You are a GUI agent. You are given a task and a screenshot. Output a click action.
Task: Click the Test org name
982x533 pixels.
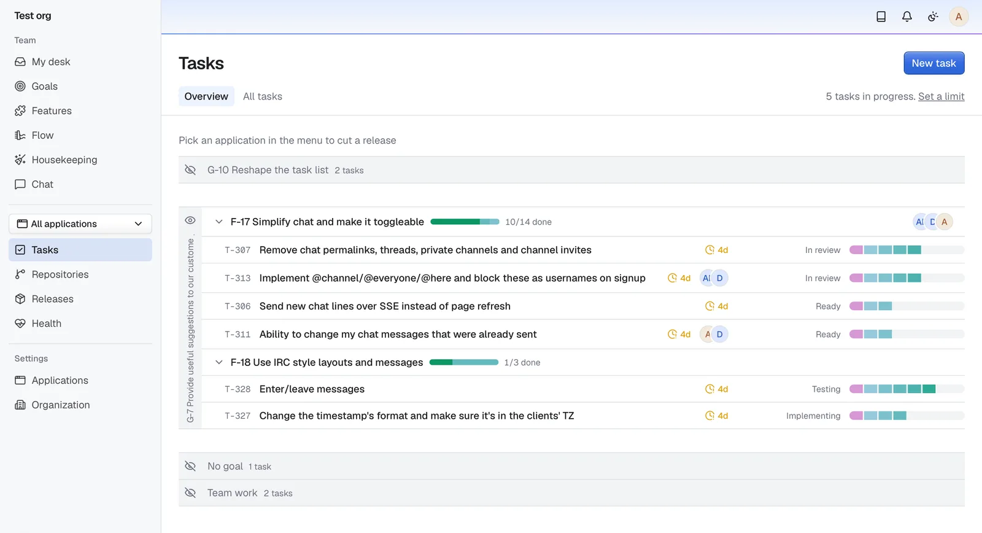tap(33, 16)
